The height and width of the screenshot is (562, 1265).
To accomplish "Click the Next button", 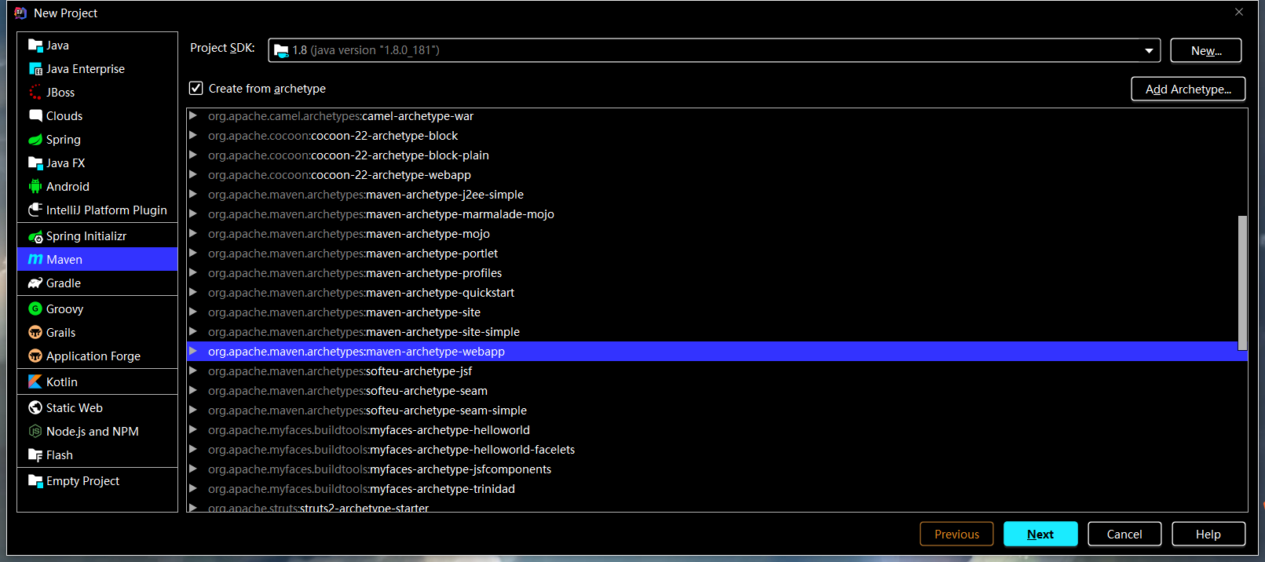I will 1040,534.
